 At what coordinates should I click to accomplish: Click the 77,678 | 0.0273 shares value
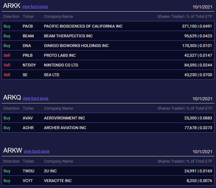pos(198,128)
